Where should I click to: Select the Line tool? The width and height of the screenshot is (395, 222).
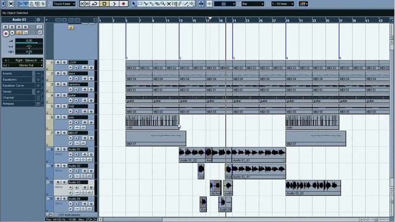(186, 4)
